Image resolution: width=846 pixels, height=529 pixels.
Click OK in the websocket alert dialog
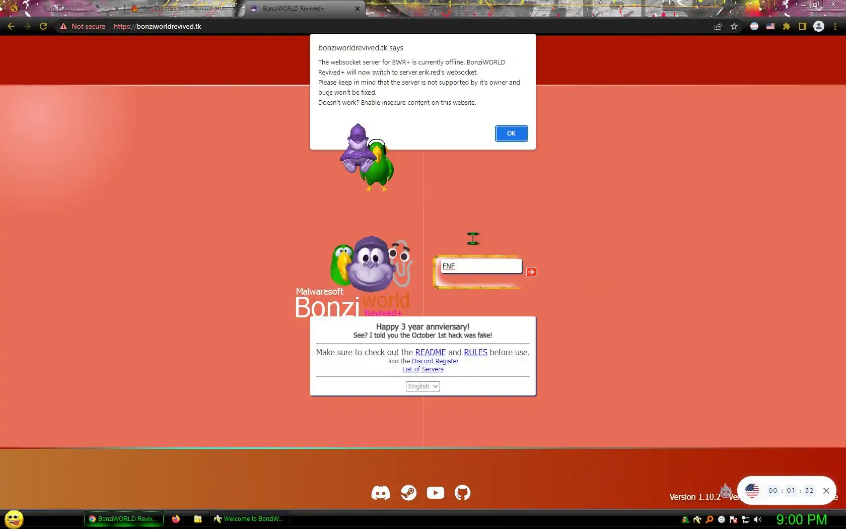coord(511,134)
